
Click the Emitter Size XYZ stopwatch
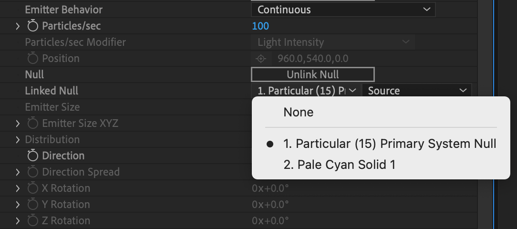click(32, 123)
